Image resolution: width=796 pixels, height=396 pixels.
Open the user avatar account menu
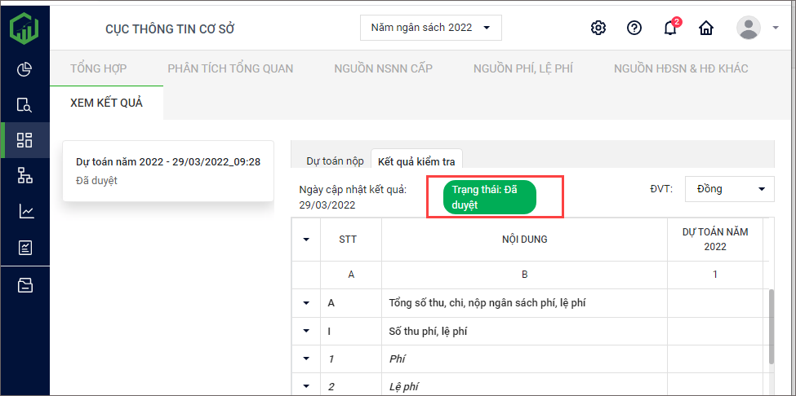tap(749, 28)
